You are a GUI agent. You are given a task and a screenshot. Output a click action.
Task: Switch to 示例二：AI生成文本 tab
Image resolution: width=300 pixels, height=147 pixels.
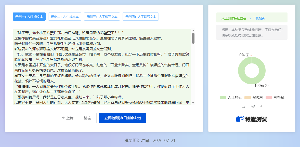(65, 17)
